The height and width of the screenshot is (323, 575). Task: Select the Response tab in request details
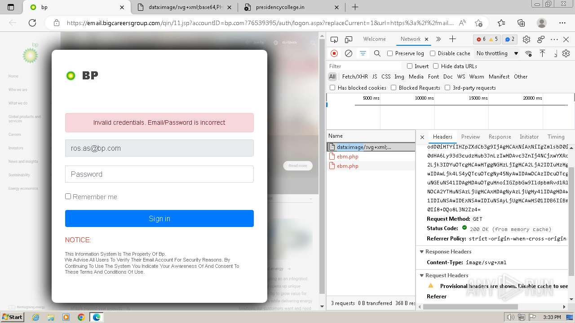tap(500, 137)
